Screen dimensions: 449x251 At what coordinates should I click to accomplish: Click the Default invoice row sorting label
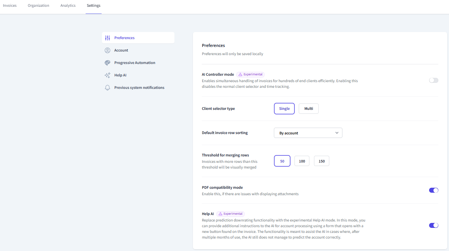pos(224,133)
